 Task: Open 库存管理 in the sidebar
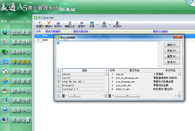[16, 71]
